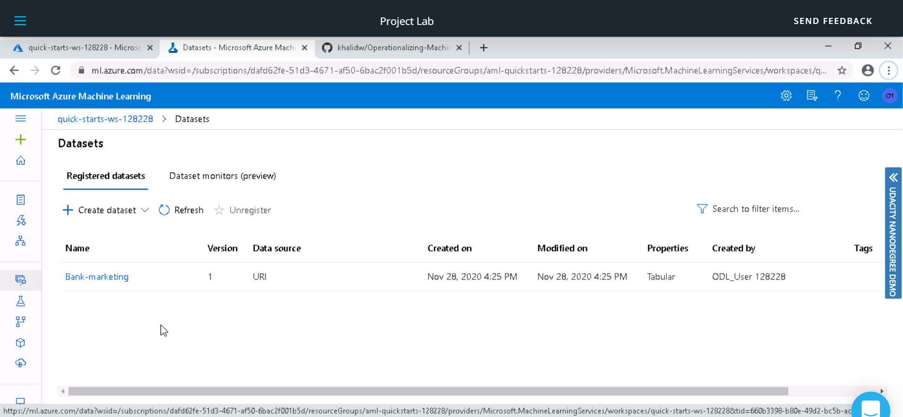Sort by Data source column header
This screenshot has width=903, height=417.
[x=277, y=248]
